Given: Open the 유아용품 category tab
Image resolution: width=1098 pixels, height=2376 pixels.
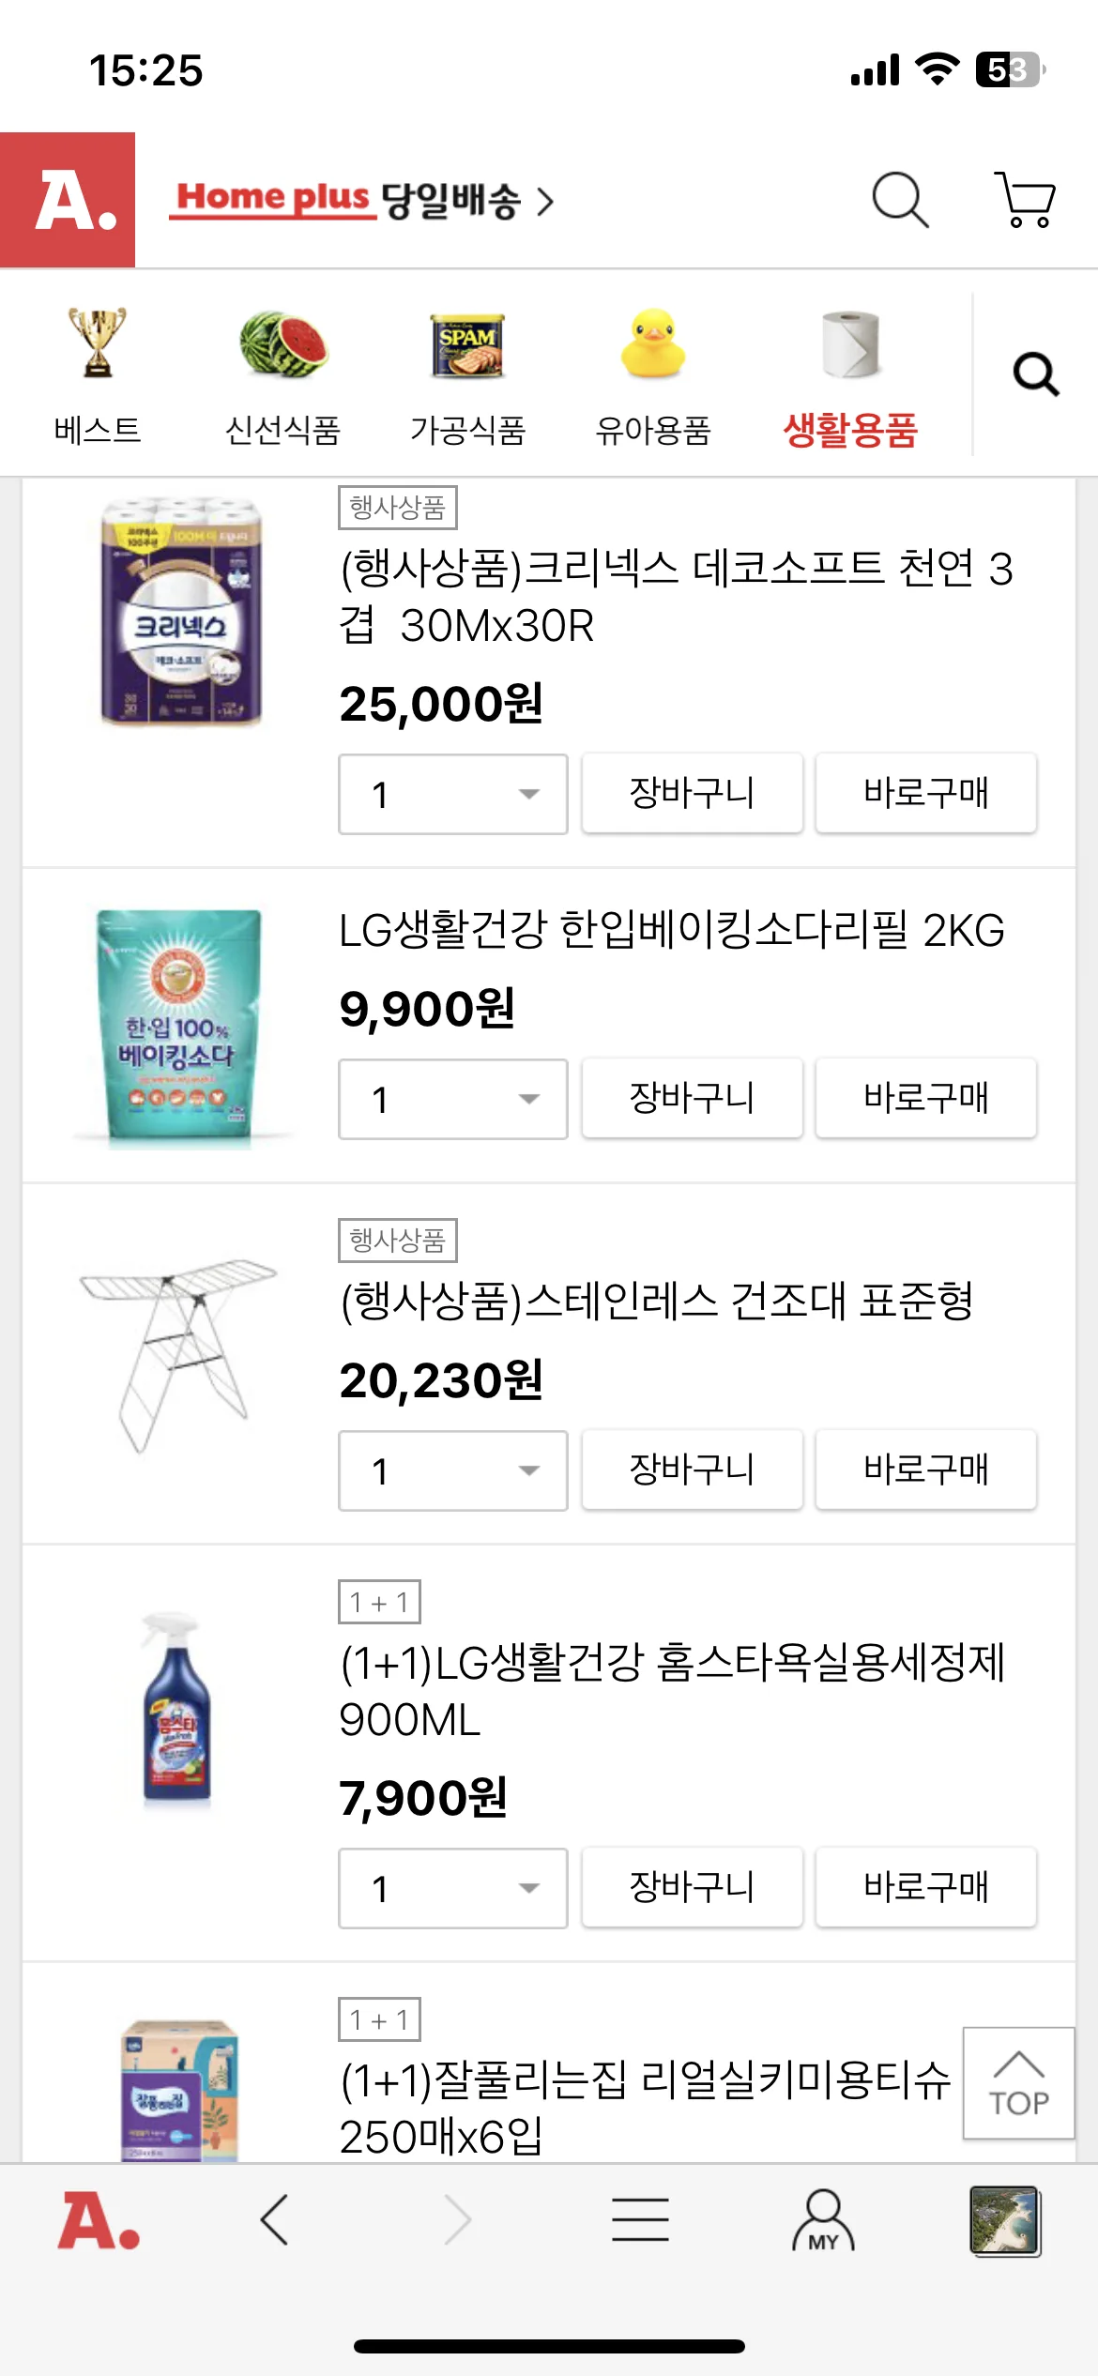Looking at the screenshot, I should tap(653, 377).
